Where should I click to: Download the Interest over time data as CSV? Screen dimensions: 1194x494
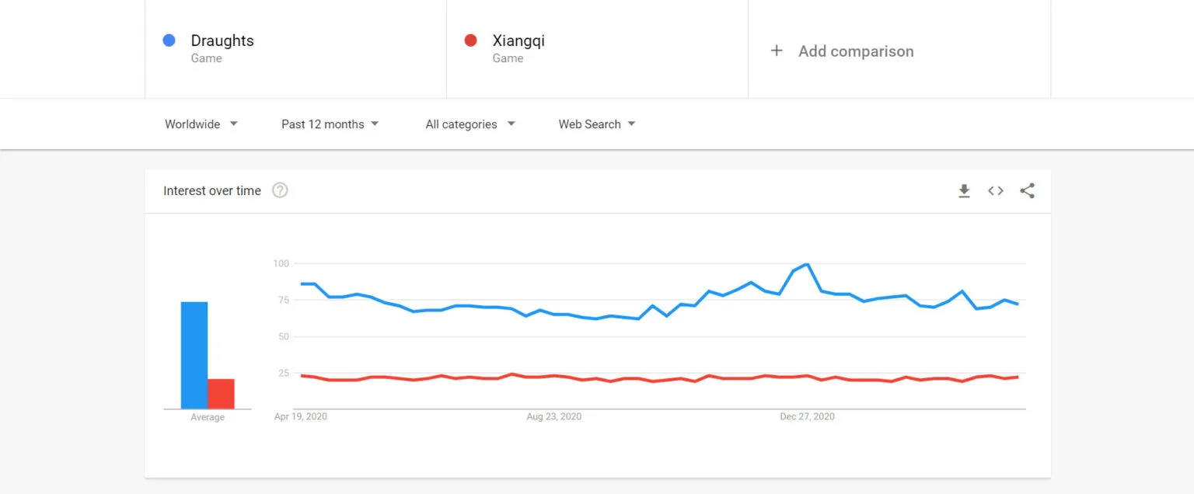[x=964, y=190]
